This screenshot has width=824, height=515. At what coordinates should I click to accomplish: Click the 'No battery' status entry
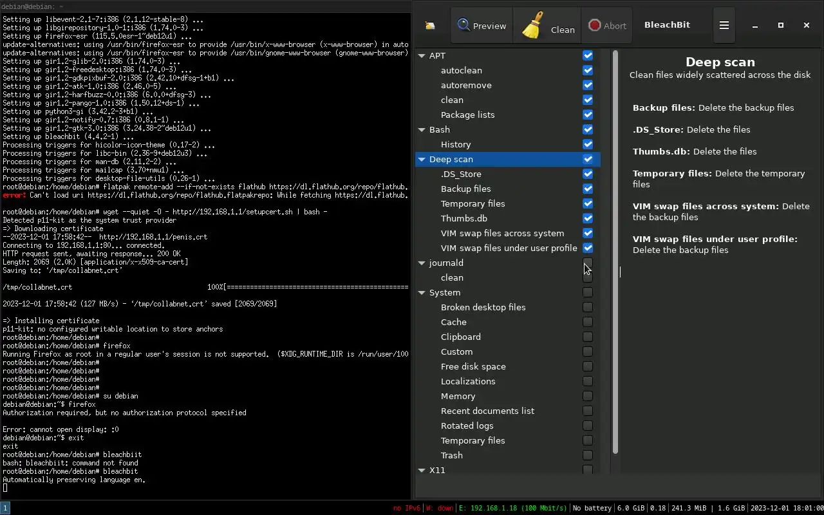pyautogui.click(x=592, y=508)
